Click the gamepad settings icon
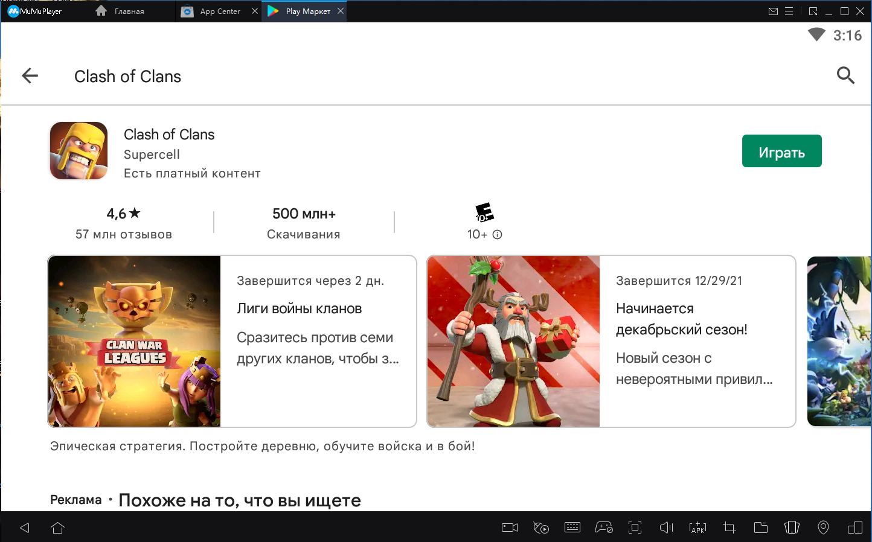Image resolution: width=872 pixels, height=542 pixels. (x=604, y=528)
